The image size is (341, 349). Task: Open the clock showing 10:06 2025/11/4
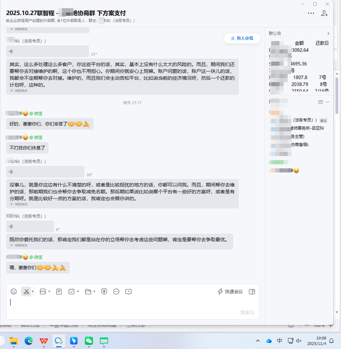[x=316, y=341]
